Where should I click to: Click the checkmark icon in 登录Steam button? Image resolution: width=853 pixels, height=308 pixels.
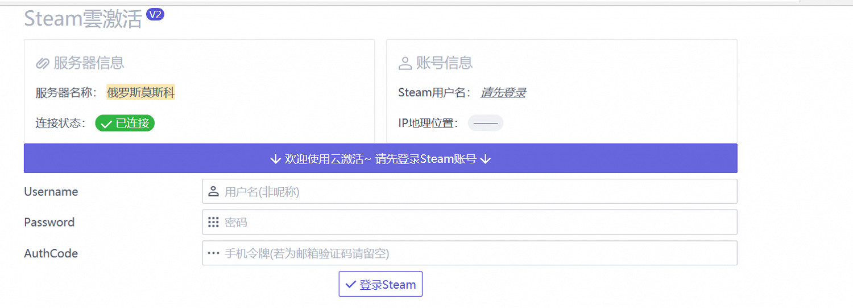coord(350,285)
